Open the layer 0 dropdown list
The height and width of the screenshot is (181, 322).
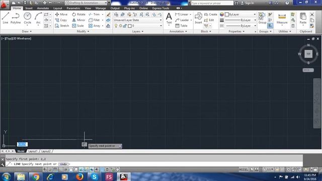coord(138,26)
